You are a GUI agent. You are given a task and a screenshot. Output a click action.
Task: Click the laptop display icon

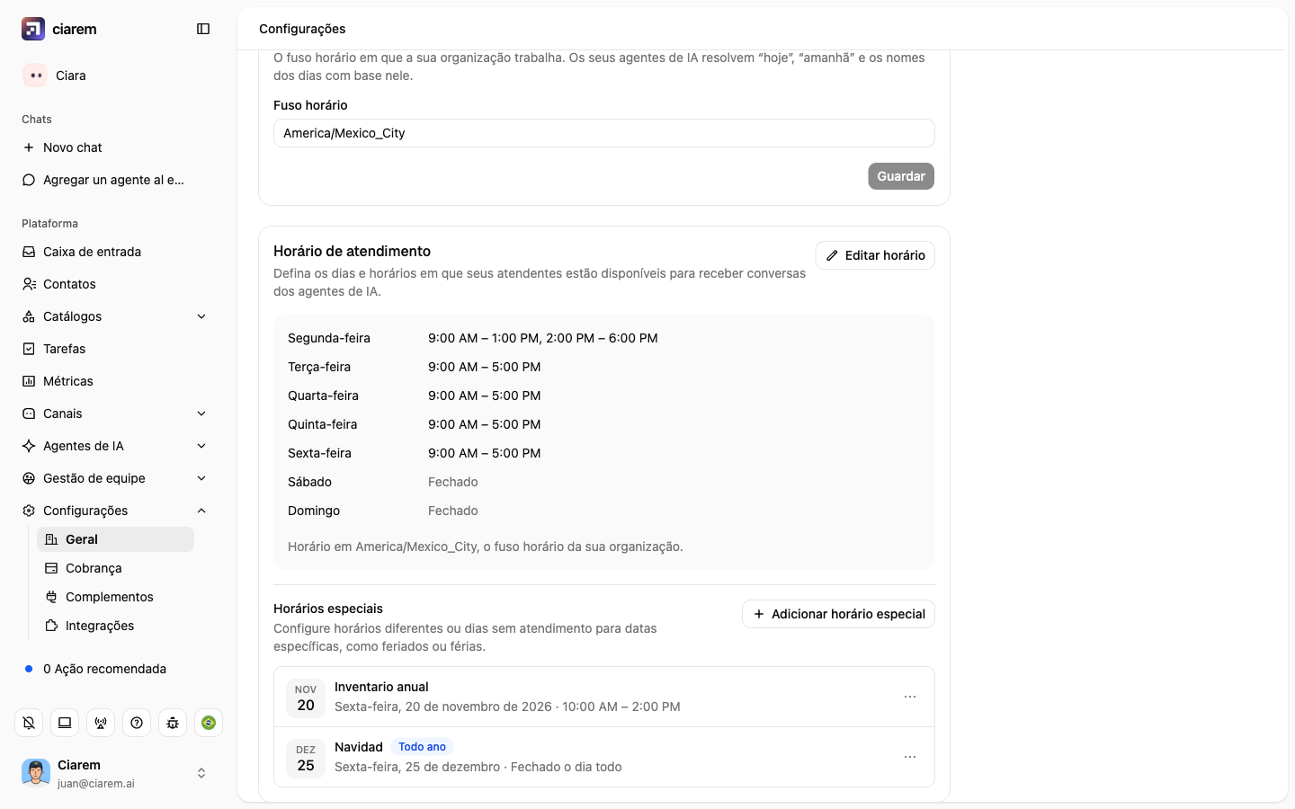pos(65,723)
